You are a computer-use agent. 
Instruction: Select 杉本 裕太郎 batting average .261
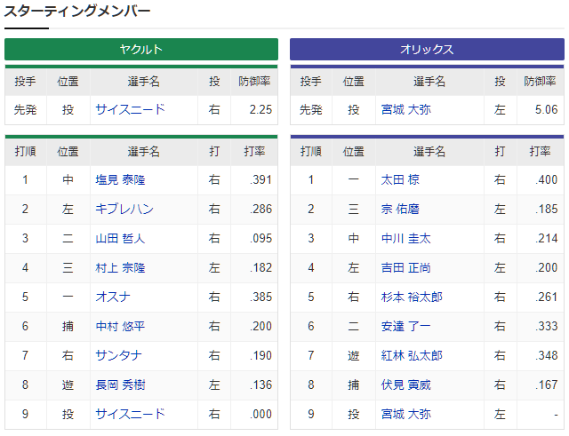(x=546, y=297)
